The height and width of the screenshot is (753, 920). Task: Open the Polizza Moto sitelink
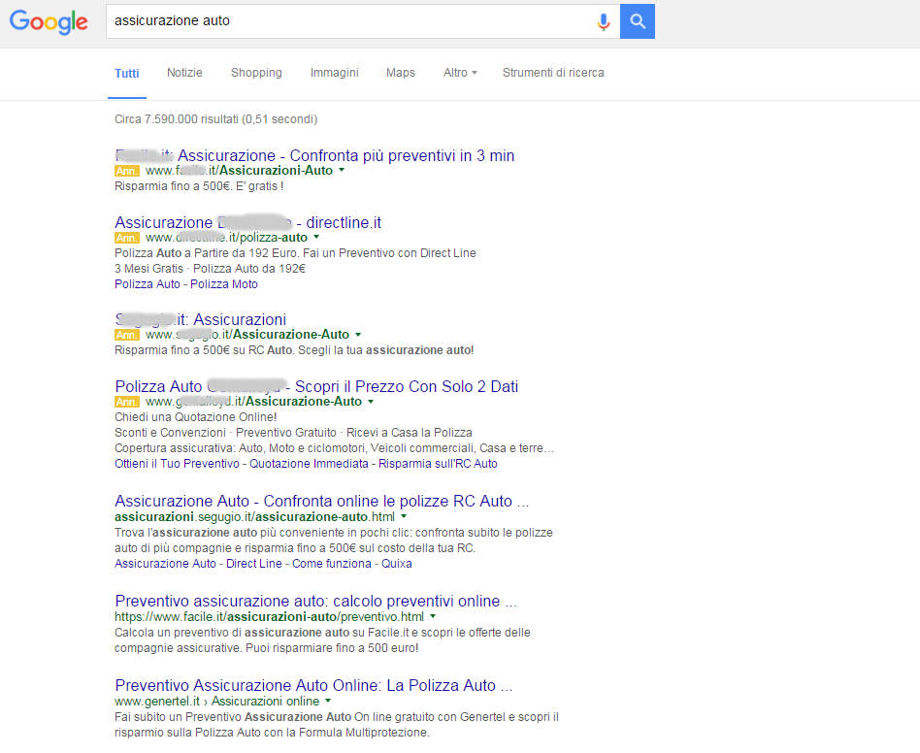pos(224,284)
